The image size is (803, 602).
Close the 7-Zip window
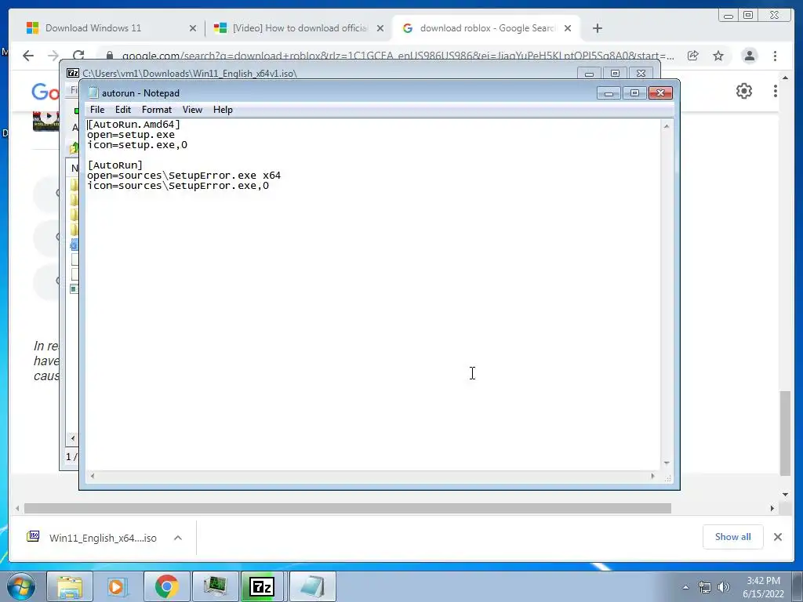coord(641,74)
